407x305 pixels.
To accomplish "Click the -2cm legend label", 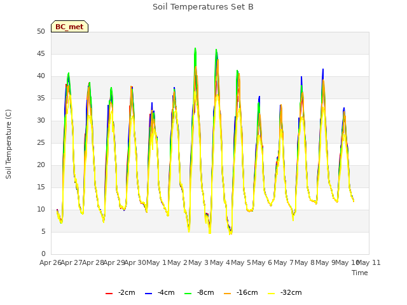I will 127,292.
